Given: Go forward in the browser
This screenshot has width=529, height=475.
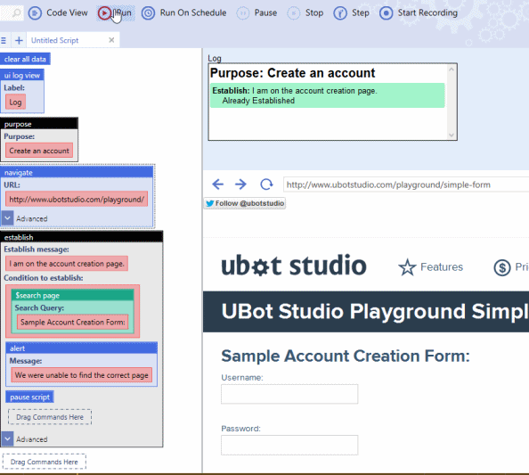Looking at the screenshot, I should pos(240,184).
